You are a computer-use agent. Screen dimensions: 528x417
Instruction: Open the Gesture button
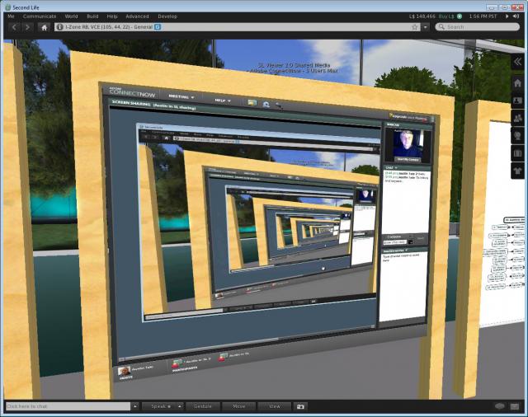203,406
